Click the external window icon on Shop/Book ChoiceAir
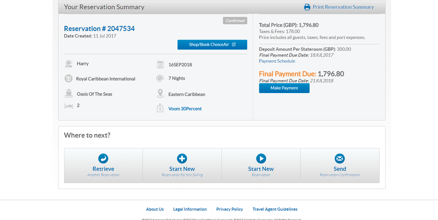The height and width of the screenshot is (220, 438). pos(234,45)
